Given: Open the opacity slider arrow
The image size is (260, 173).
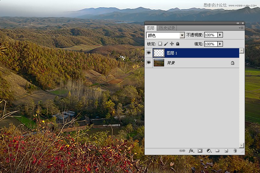Looking at the screenshot, I should (x=220, y=35).
